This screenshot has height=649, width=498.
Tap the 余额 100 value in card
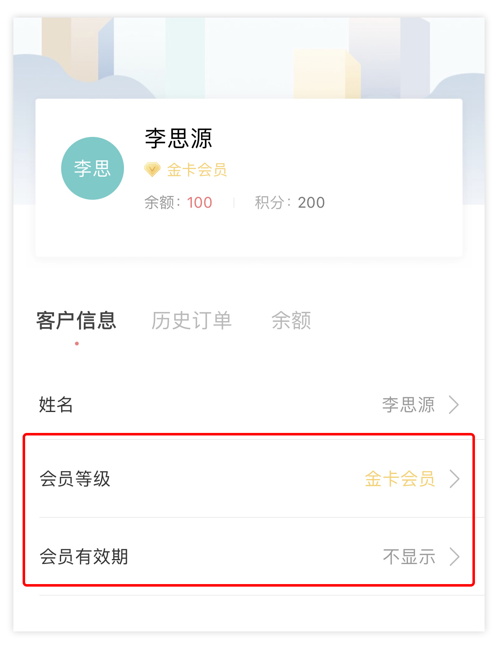coord(199,203)
